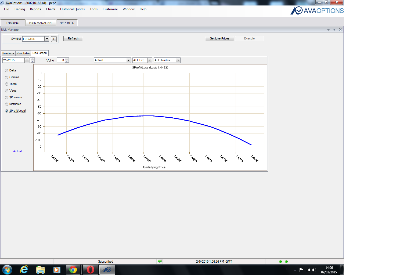This screenshot has width=403, height=275.
Task: Click the blue Profit/Loss curve
Action: [154, 116]
